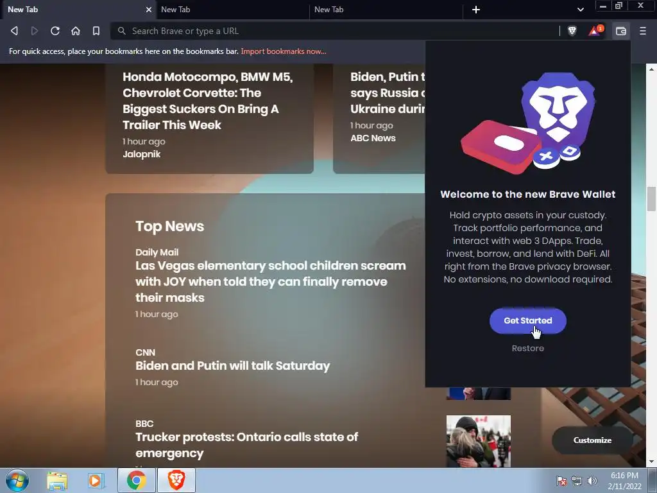The width and height of the screenshot is (657, 493).
Task: Click the page scrollbar thumb
Action: coord(651,199)
